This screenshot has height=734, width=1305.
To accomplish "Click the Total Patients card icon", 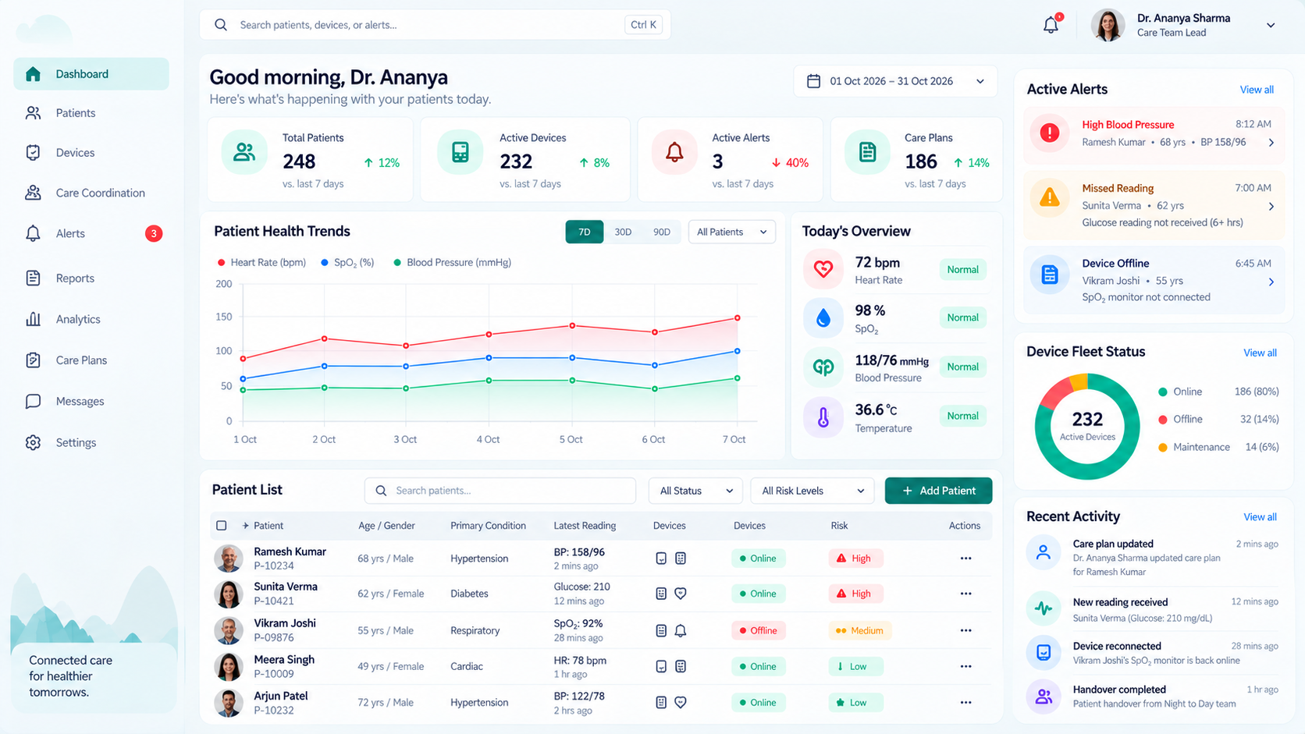I will [244, 152].
